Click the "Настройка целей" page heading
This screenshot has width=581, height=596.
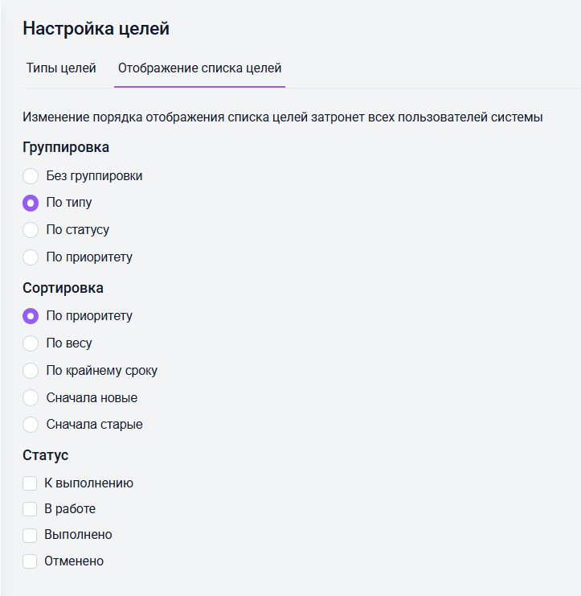[96, 29]
